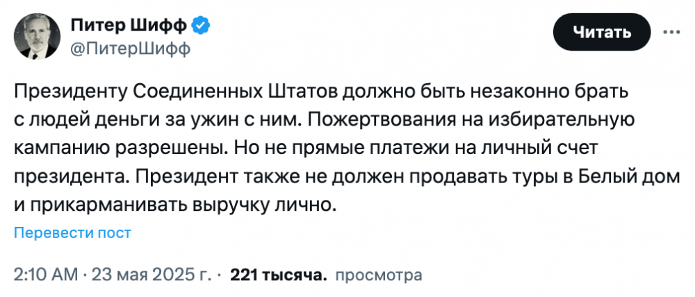Click the просмотра views label

click(378, 275)
